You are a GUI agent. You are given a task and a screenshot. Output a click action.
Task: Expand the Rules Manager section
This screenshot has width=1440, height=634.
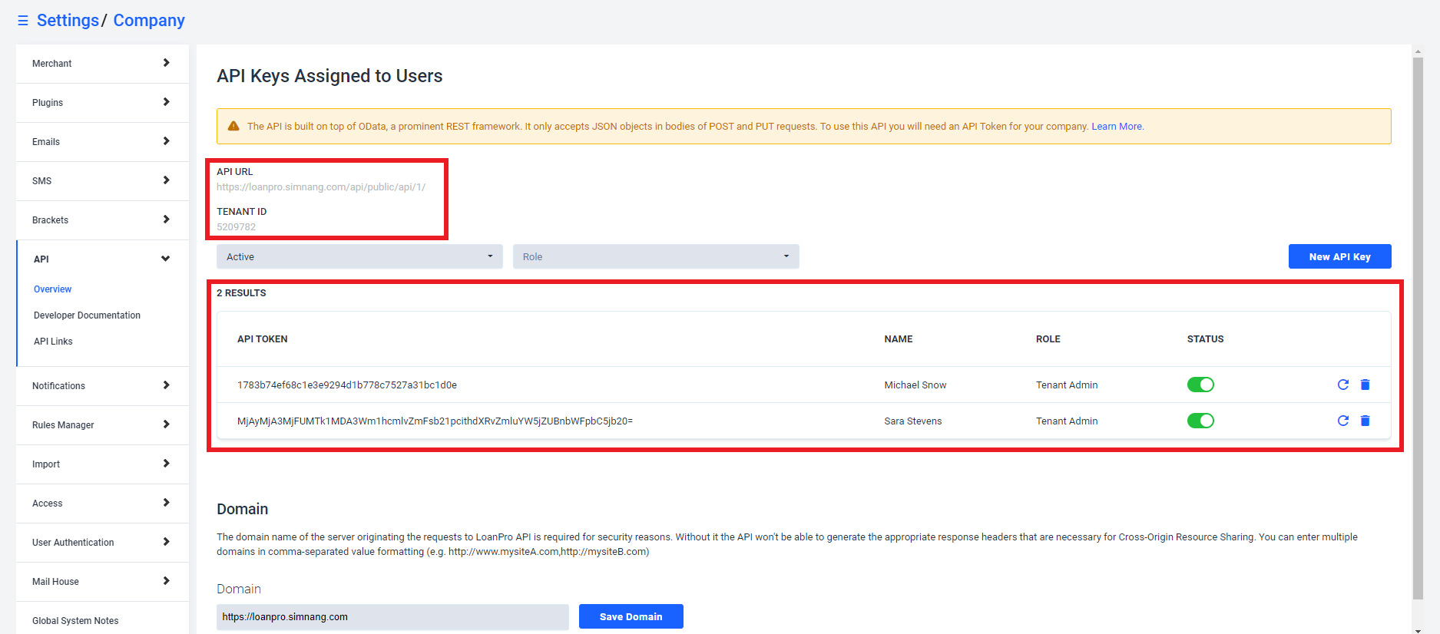pyautogui.click(x=102, y=425)
